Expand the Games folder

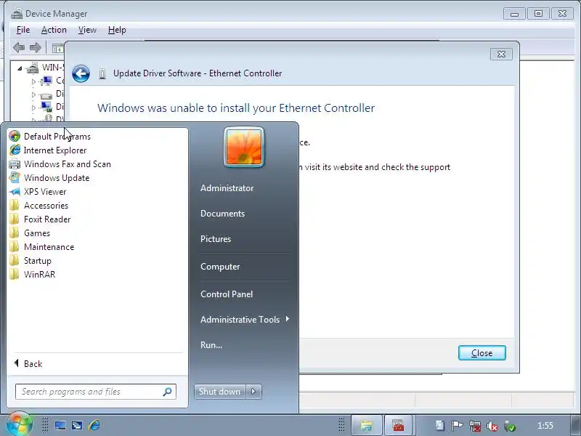[37, 233]
